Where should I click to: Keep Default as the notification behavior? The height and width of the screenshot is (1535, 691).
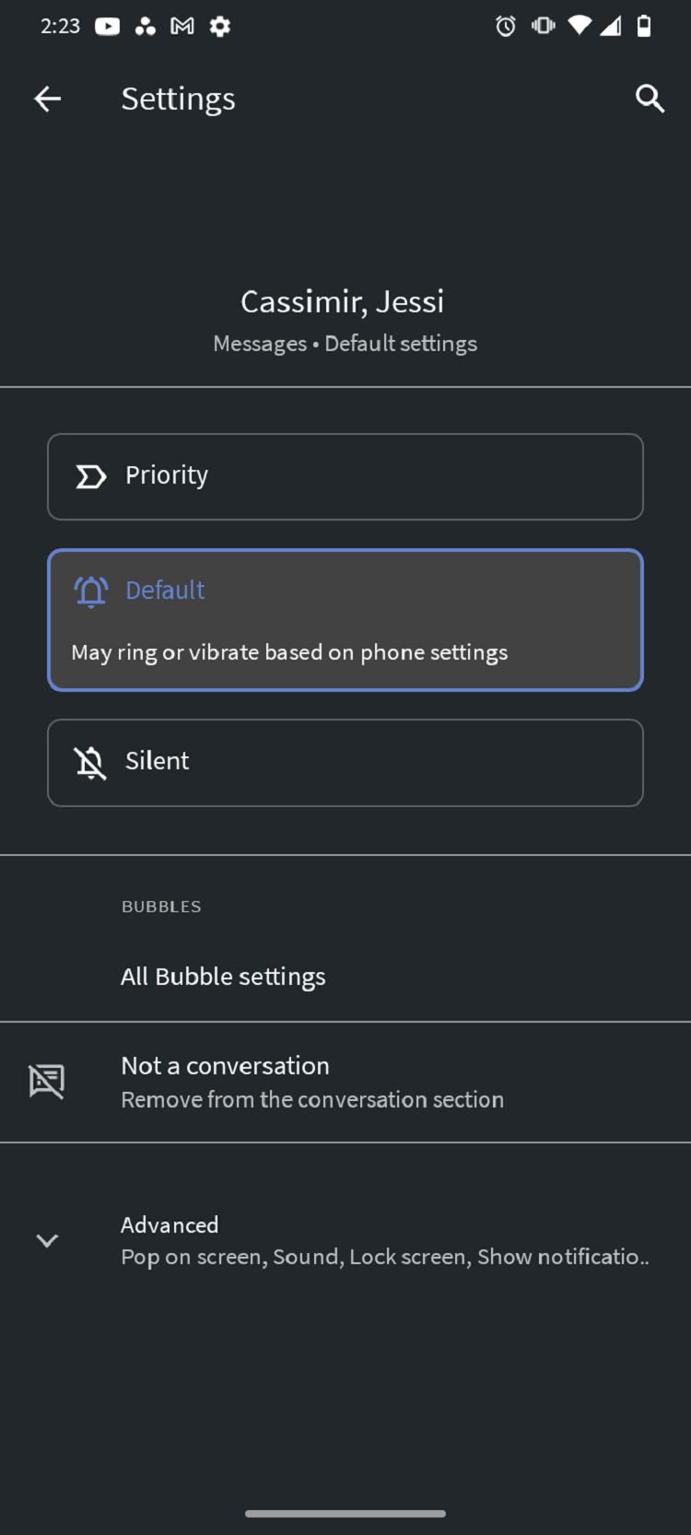[x=345, y=619]
